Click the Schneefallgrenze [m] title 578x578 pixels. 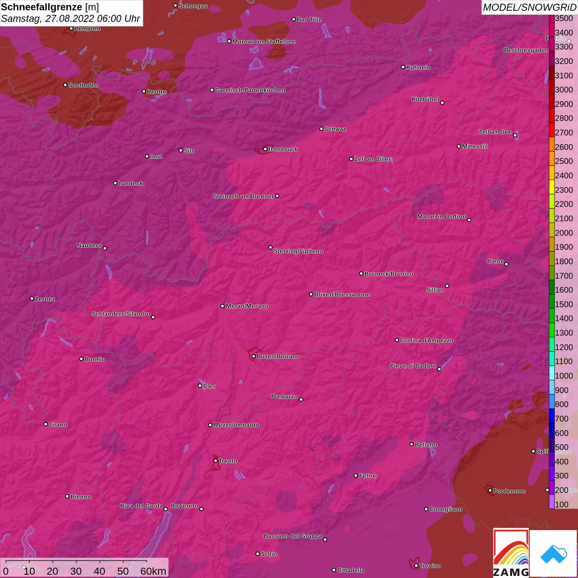coord(50,7)
